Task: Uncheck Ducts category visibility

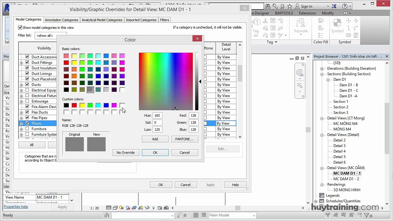Action: click(x=27, y=84)
